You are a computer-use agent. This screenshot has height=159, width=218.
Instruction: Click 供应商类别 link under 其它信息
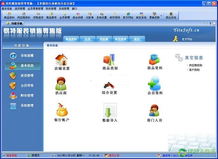[195, 65]
